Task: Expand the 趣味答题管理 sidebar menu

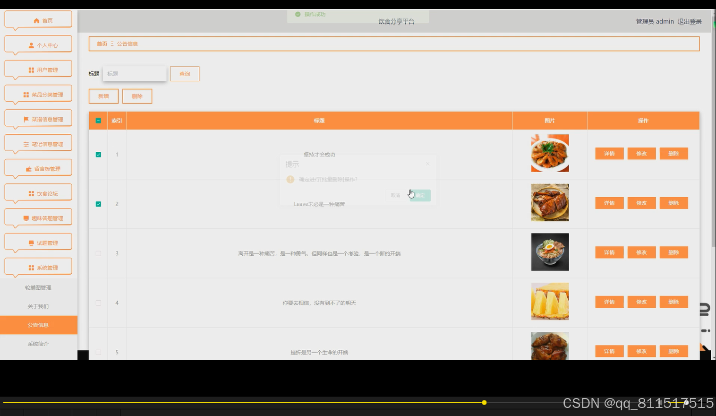Action: (x=38, y=218)
